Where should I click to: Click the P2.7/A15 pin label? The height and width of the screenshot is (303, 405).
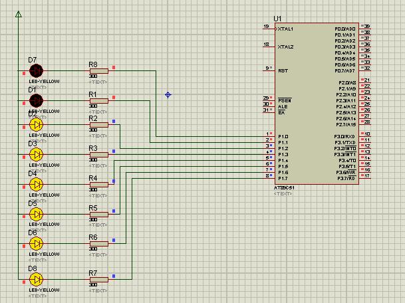pyautogui.click(x=346, y=125)
